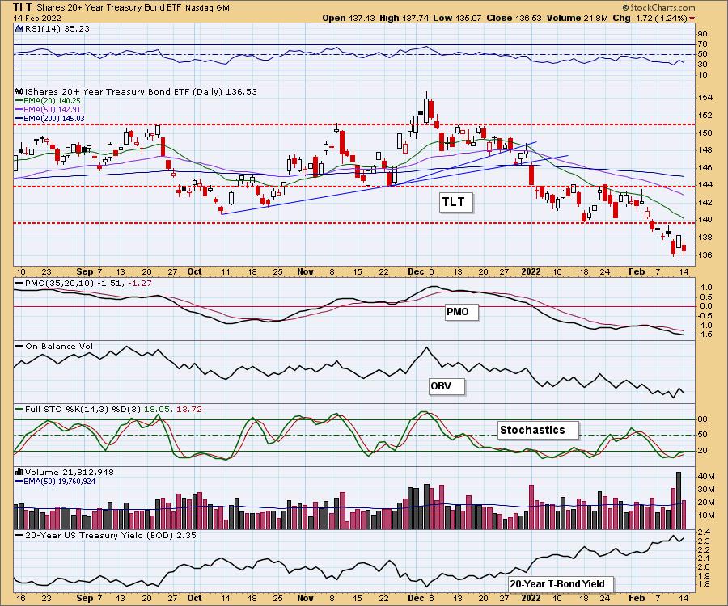Select the purple EMA(50) 142.91 legend swatch
The width and height of the screenshot is (728, 606).
pyautogui.click(x=19, y=110)
